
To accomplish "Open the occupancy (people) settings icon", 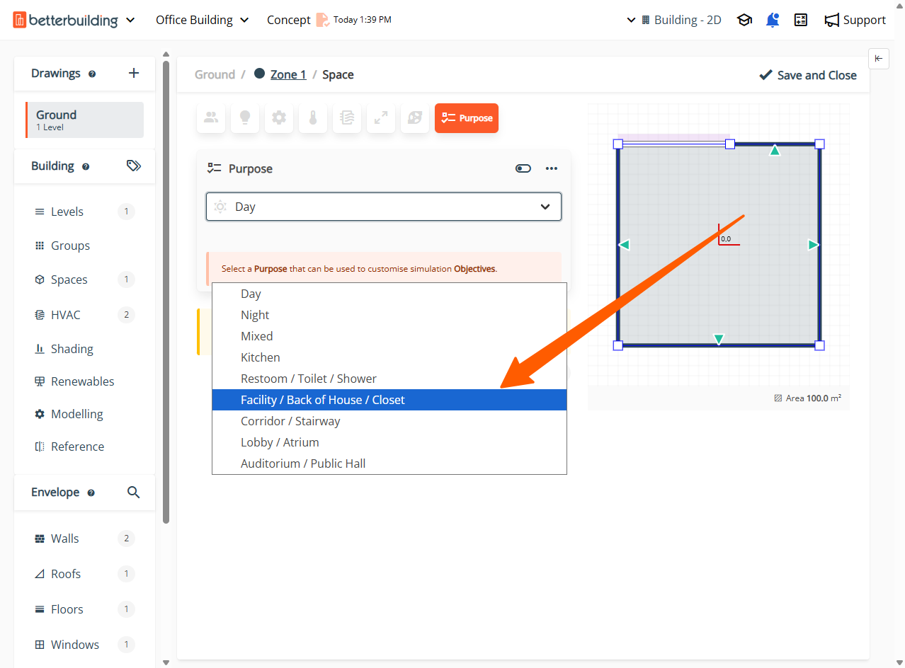I will click(211, 118).
